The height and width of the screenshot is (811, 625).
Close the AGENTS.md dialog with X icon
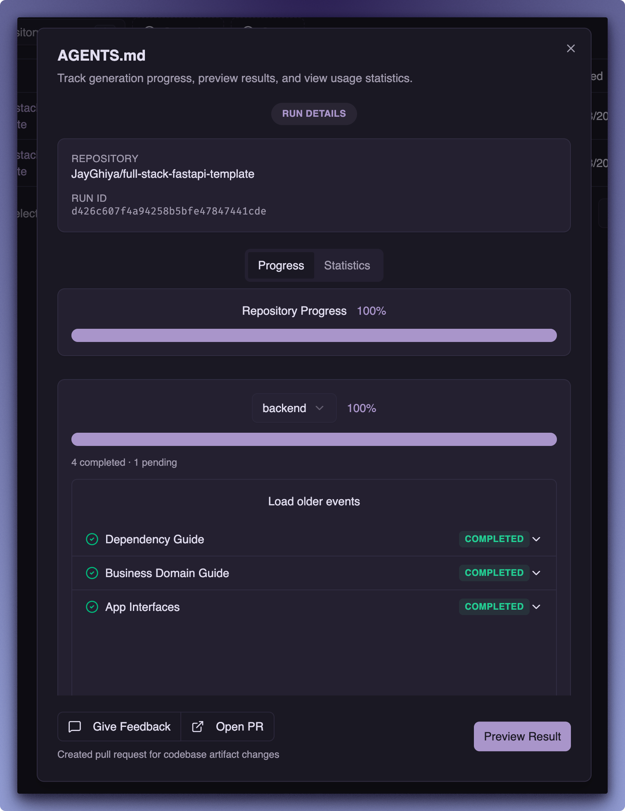click(x=571, y=49)
